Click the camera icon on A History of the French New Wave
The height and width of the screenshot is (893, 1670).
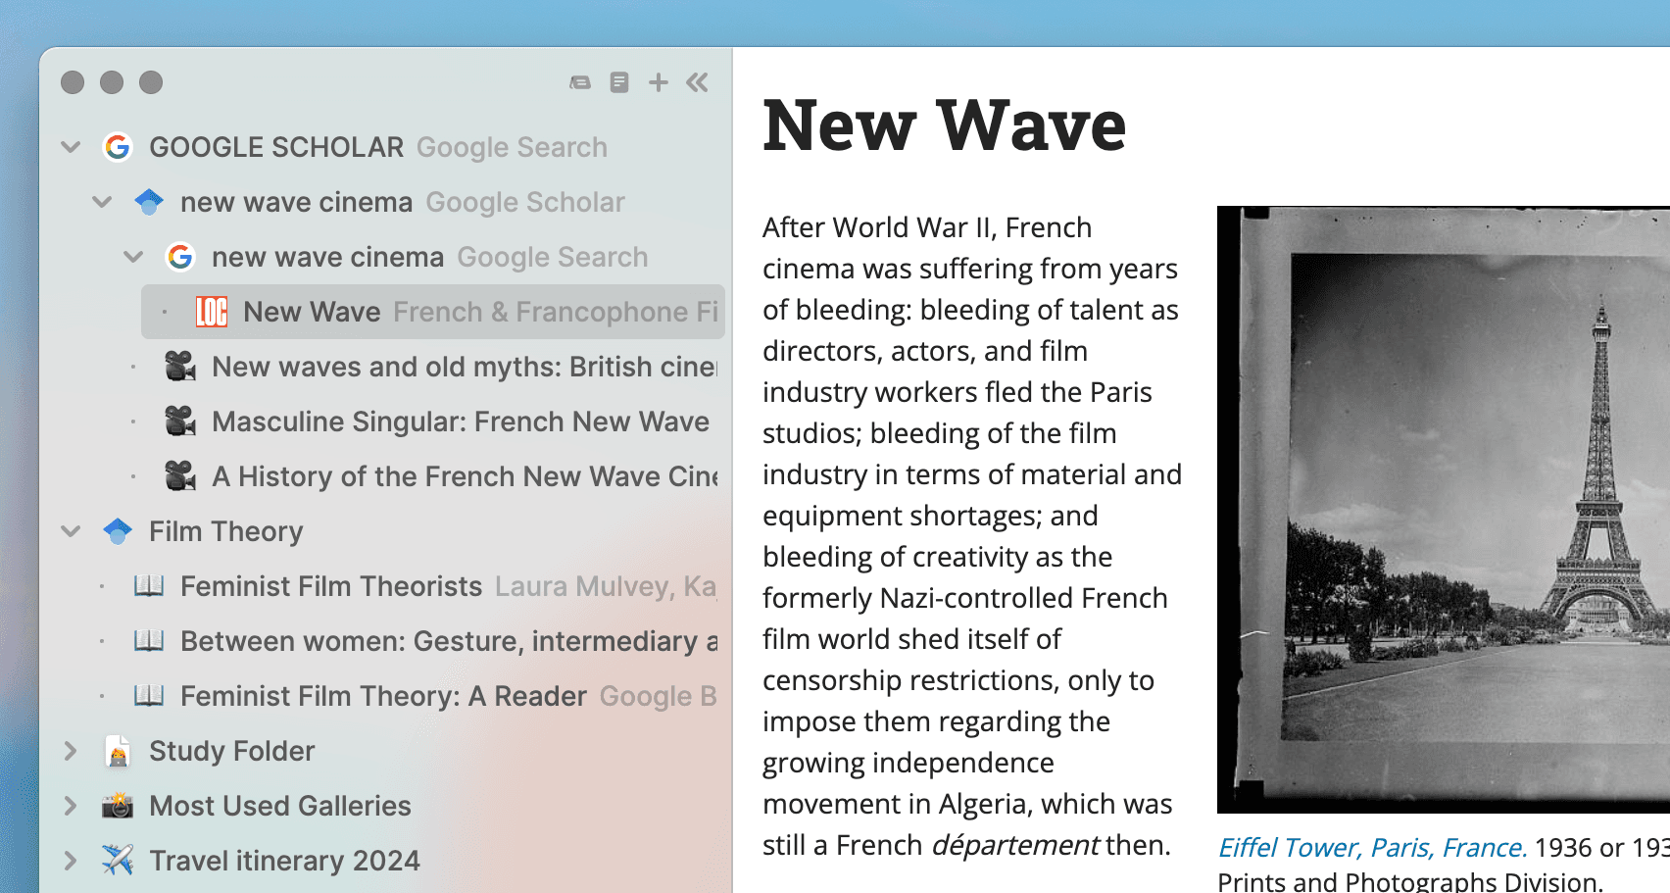pos(181,476)
